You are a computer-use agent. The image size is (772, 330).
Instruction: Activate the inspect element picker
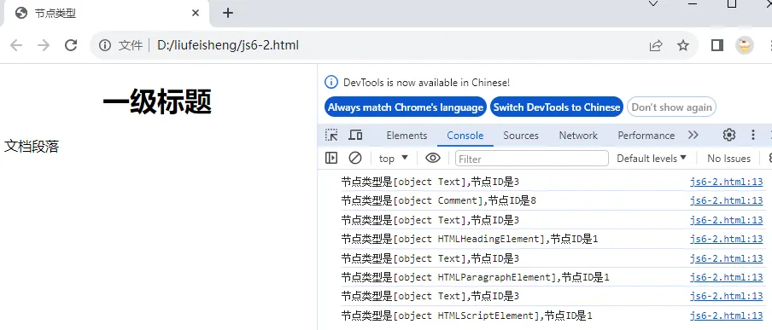pyautogui.click(x=331, y=136)
